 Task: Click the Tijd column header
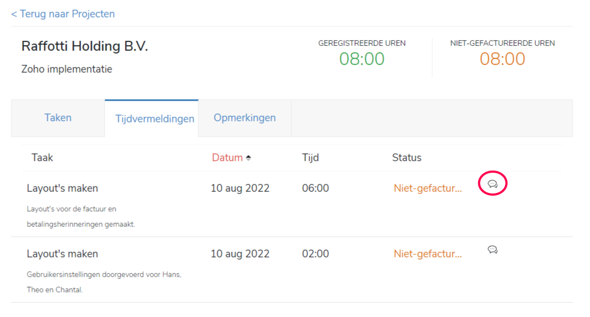coord(311,158)
